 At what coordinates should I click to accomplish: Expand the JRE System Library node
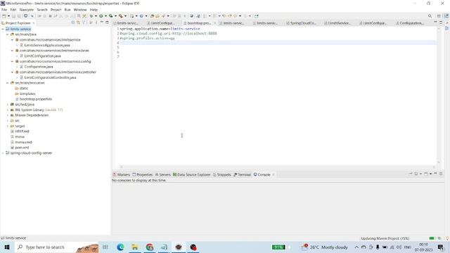(8, 110)
